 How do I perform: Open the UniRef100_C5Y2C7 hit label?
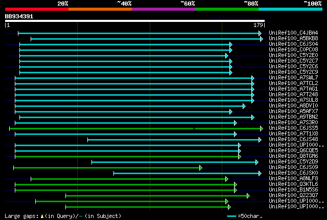point(293,61)
